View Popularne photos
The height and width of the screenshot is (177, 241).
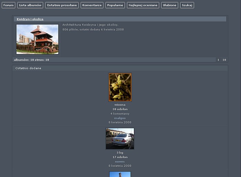[x=115, y=5]
